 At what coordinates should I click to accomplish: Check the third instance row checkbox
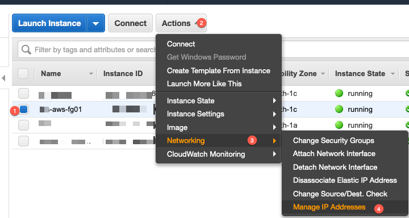click(23, 125)
